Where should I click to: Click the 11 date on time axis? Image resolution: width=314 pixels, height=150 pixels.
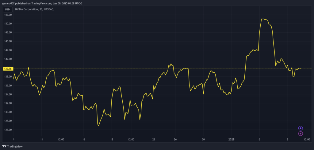click(41, 140)
